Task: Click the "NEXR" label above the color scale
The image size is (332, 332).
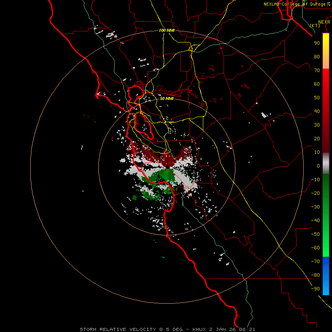Action: click(324, 22)
